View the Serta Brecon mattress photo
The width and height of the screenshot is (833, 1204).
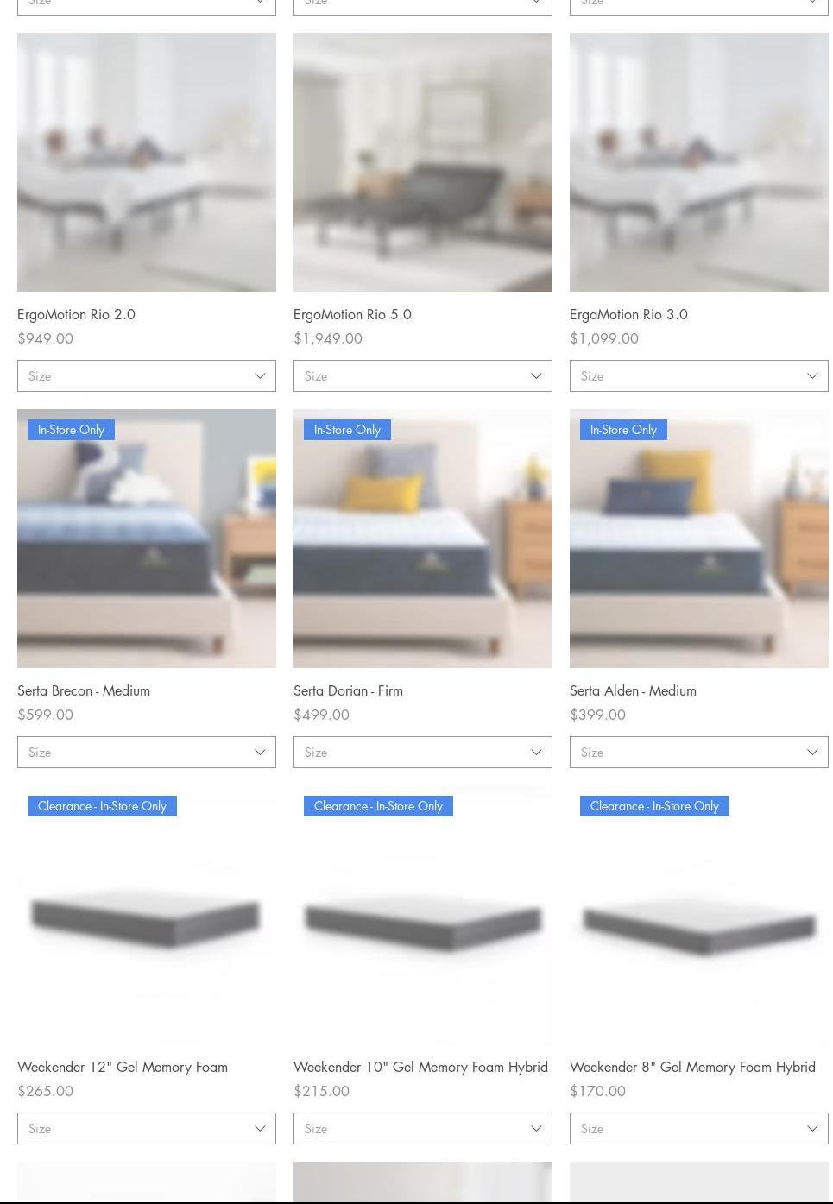pyautogui.click(x=147, y=539)
